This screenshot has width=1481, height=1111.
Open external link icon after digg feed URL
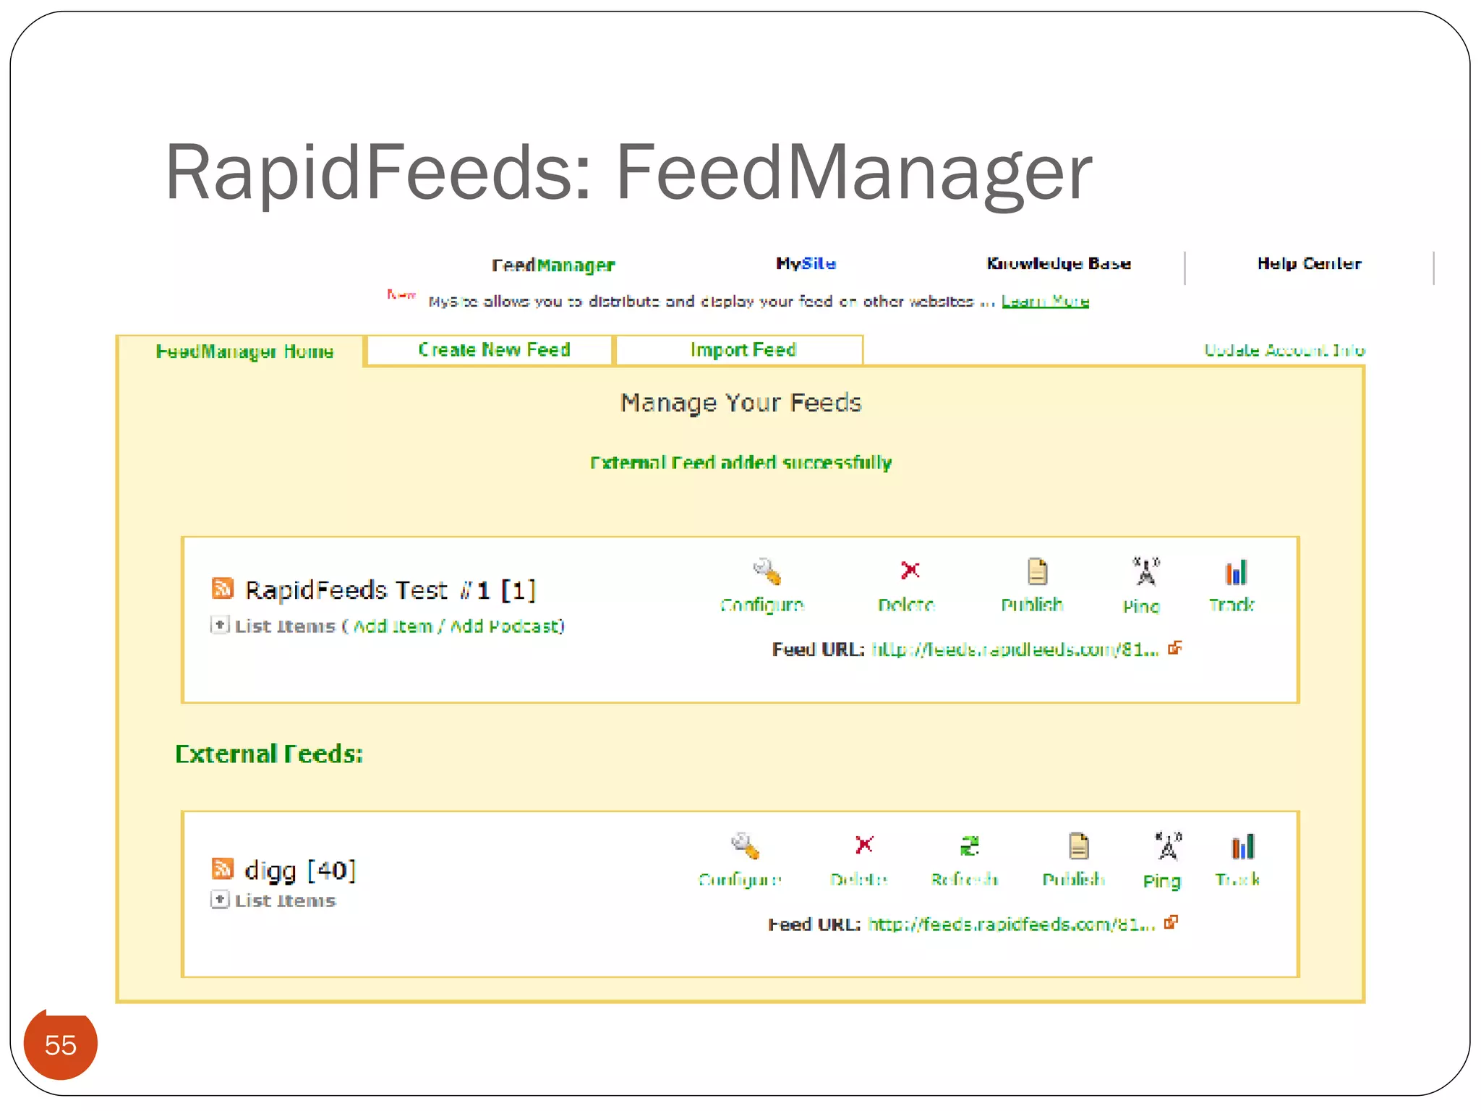[x=1171, y=922]
